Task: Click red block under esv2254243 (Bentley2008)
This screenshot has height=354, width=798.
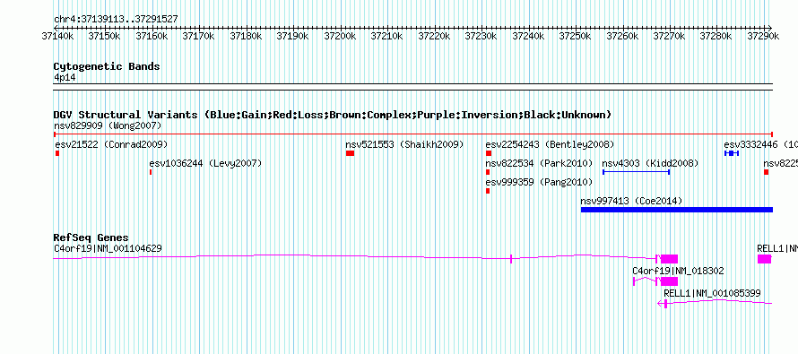Action: coord(489,153)
